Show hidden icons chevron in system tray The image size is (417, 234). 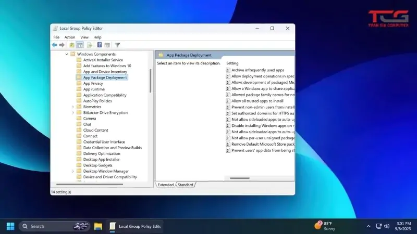[369, 226]
